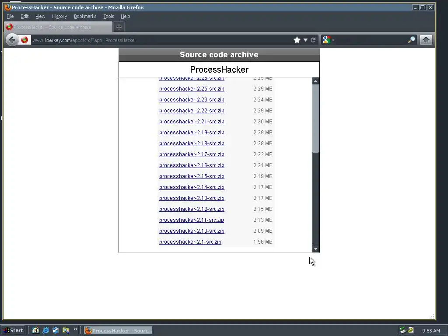Click the LiberKey site identity icon
The height and width of the screenshot is (336, 448).
coord(24,40)
